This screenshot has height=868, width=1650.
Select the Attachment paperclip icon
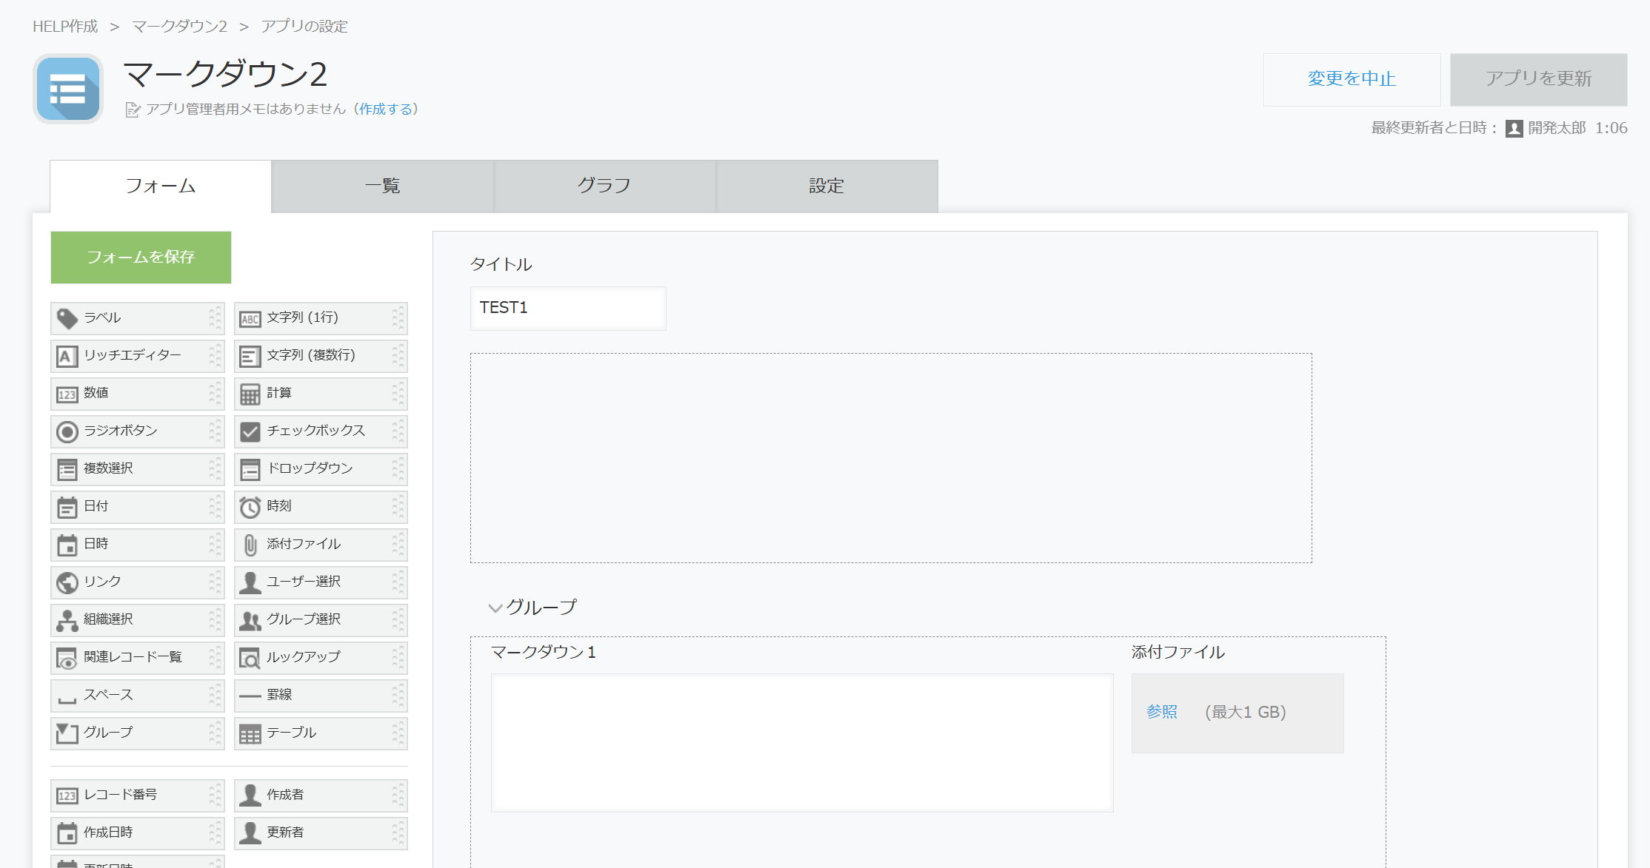click(250, 545)
